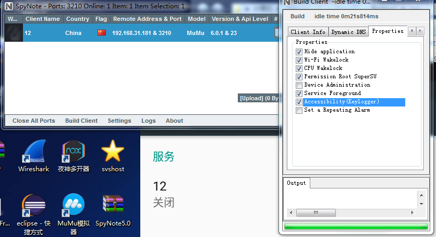Click the idle time 0m21s814ms label
The image size is (436, 237).
click(346, 16)
